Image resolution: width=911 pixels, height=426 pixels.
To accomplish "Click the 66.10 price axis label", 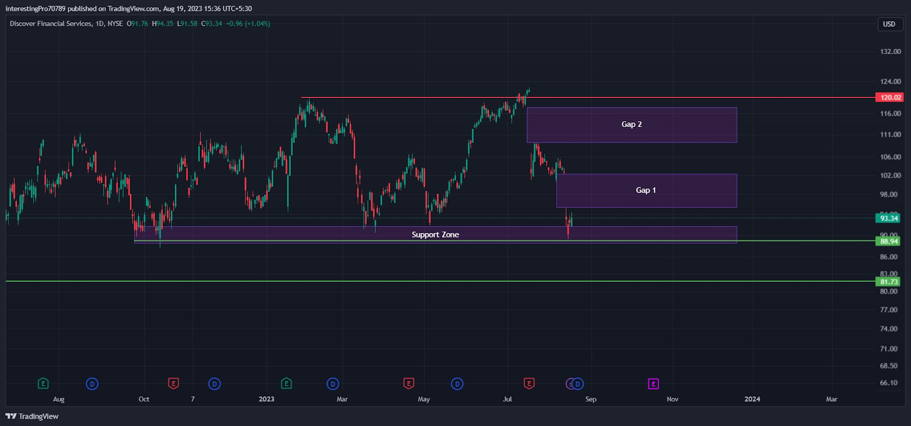I will coord(889,383).
